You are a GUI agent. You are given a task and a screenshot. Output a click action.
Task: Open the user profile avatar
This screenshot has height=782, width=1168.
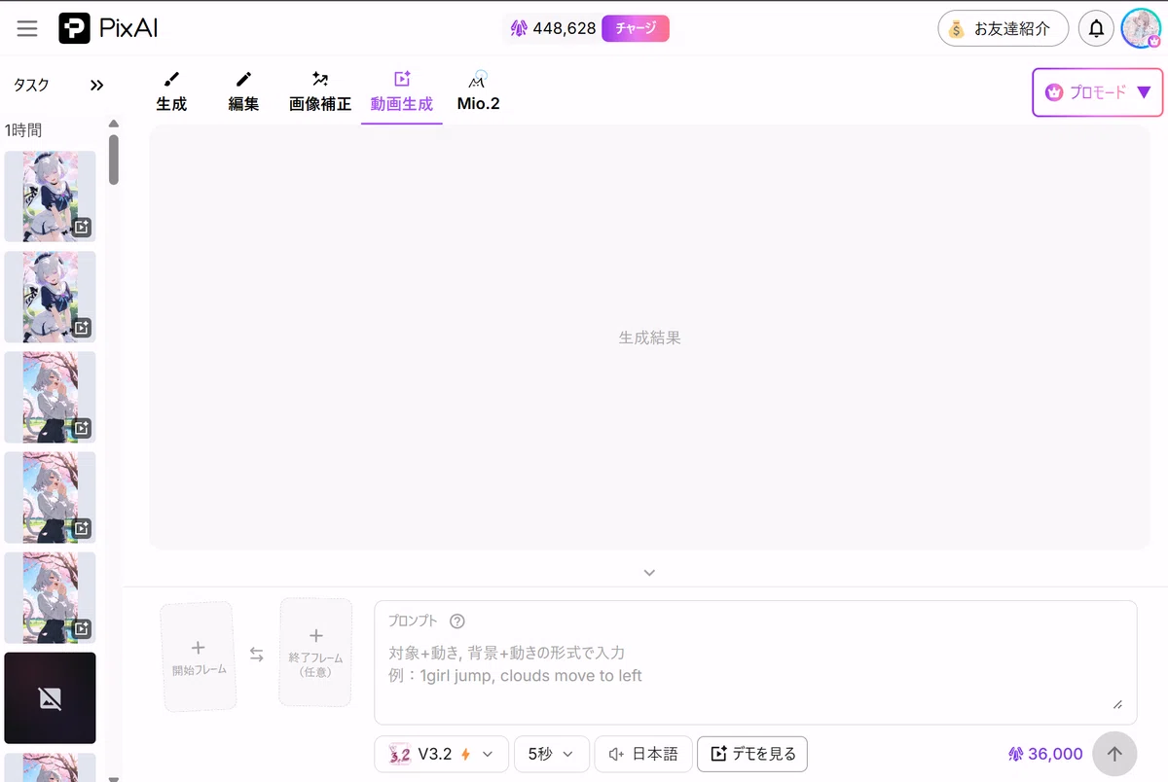click(1141, 28)
